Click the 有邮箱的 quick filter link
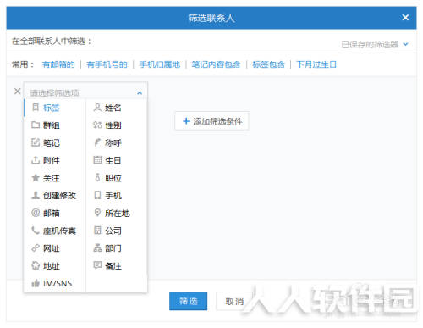The height and width of the screenshot is (328, 423). pos(58,64)
